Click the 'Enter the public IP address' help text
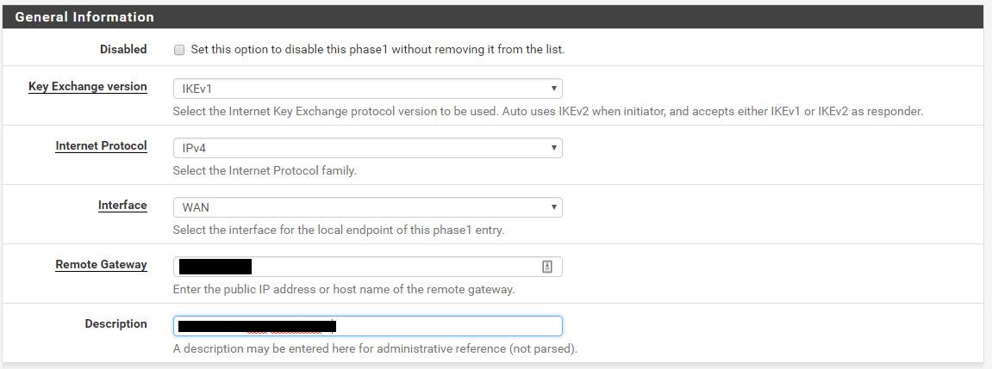Screen dimensions: 992x369 tap(344, 290)
